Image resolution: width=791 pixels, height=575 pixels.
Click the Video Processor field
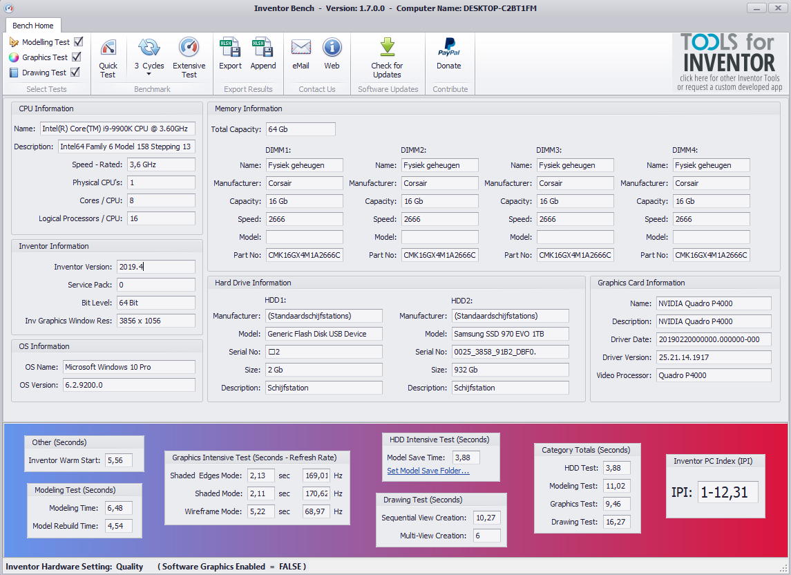(x=714, y=375)
